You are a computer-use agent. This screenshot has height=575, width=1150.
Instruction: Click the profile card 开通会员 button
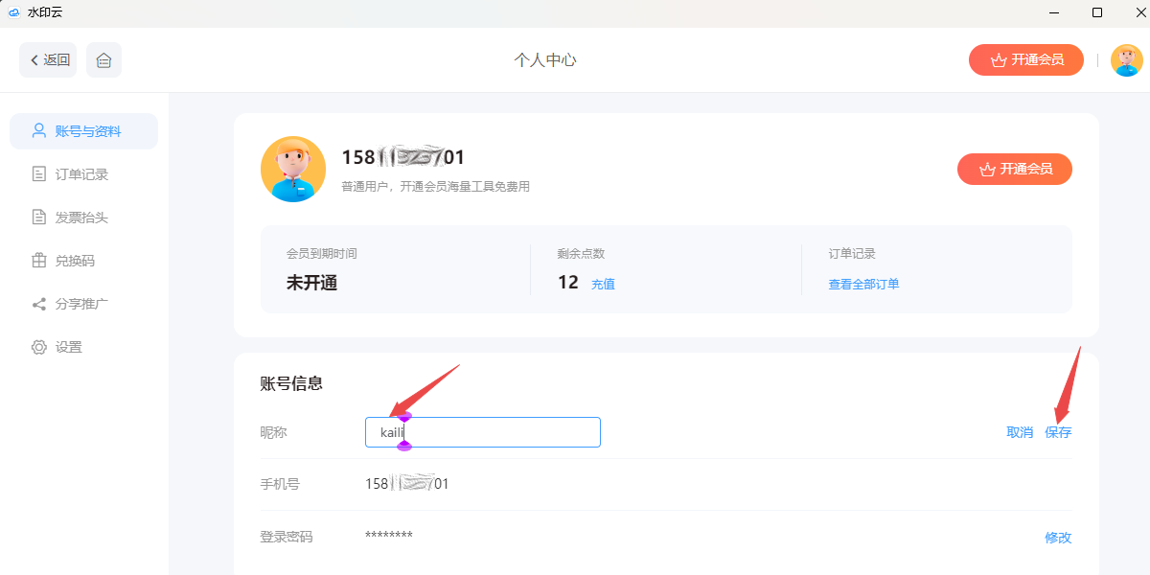[x=1015, y=169]
